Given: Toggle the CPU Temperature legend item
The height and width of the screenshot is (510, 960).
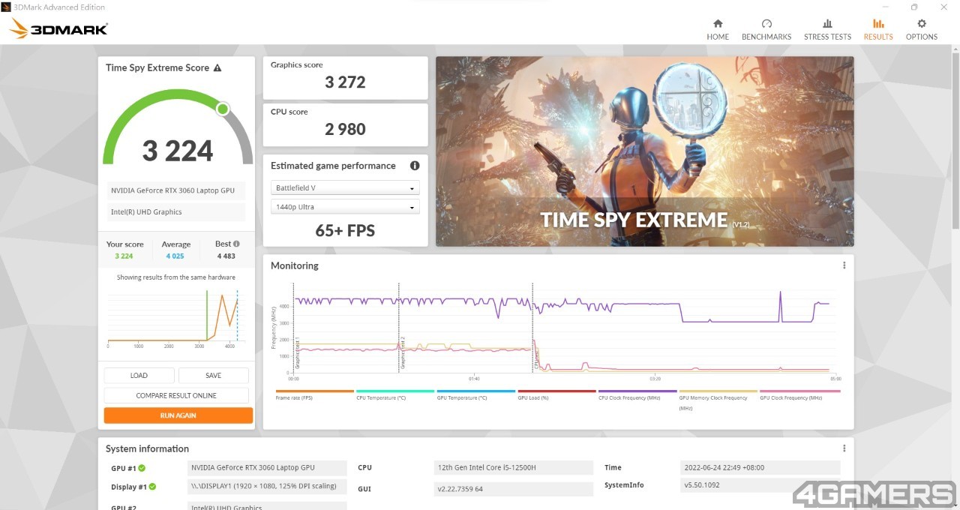Looking at the screenshot, I should coord(395,395).
